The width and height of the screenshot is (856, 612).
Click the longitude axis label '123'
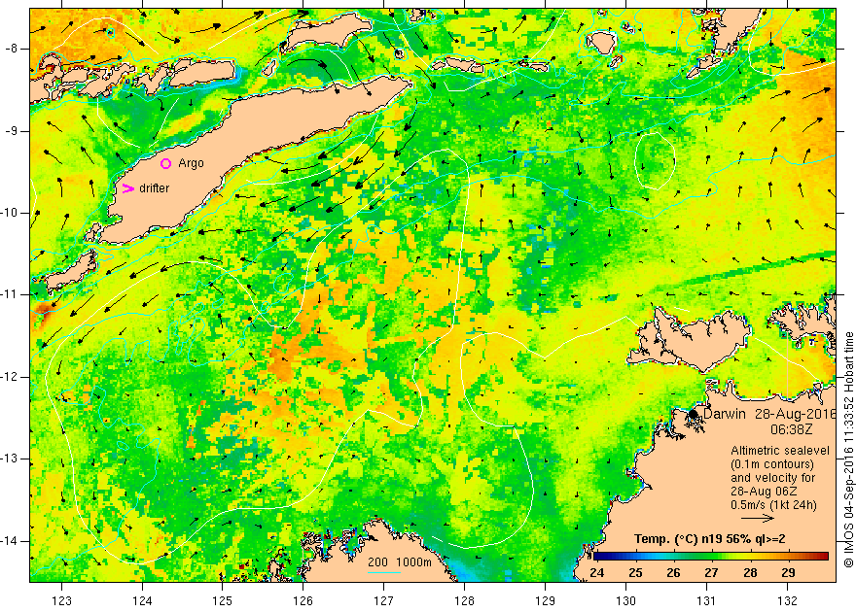pyautogui.click(x=61, y=600)
